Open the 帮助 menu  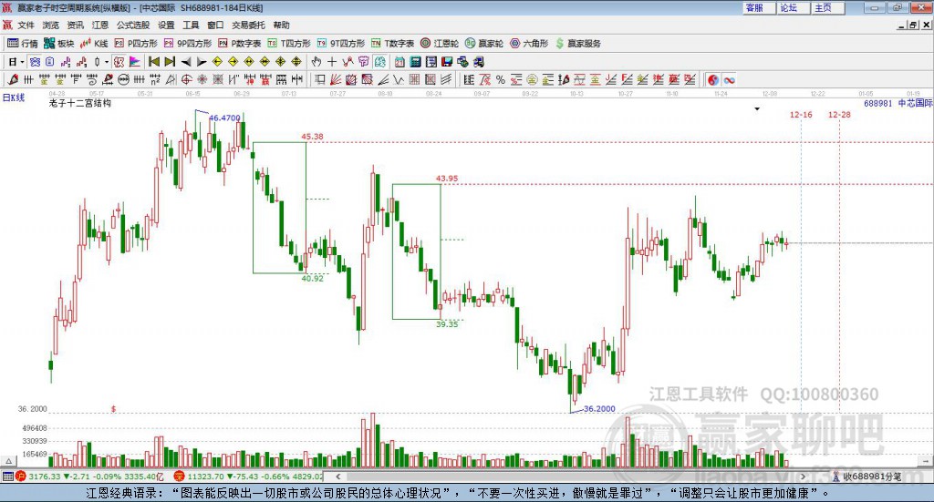coord(281,25)
